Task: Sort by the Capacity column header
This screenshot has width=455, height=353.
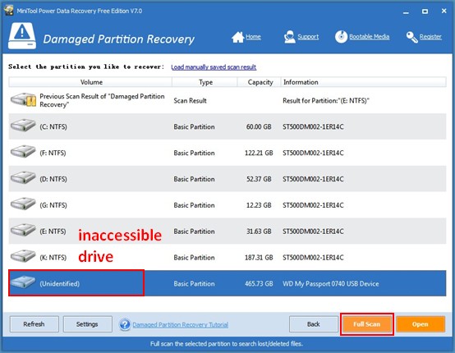Action: click(x=260, y=82)
